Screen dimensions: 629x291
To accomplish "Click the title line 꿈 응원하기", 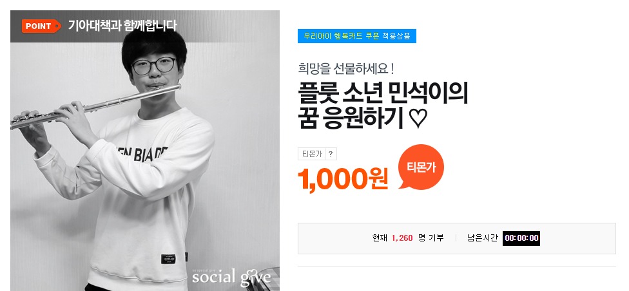I will (x=350, y=118).
